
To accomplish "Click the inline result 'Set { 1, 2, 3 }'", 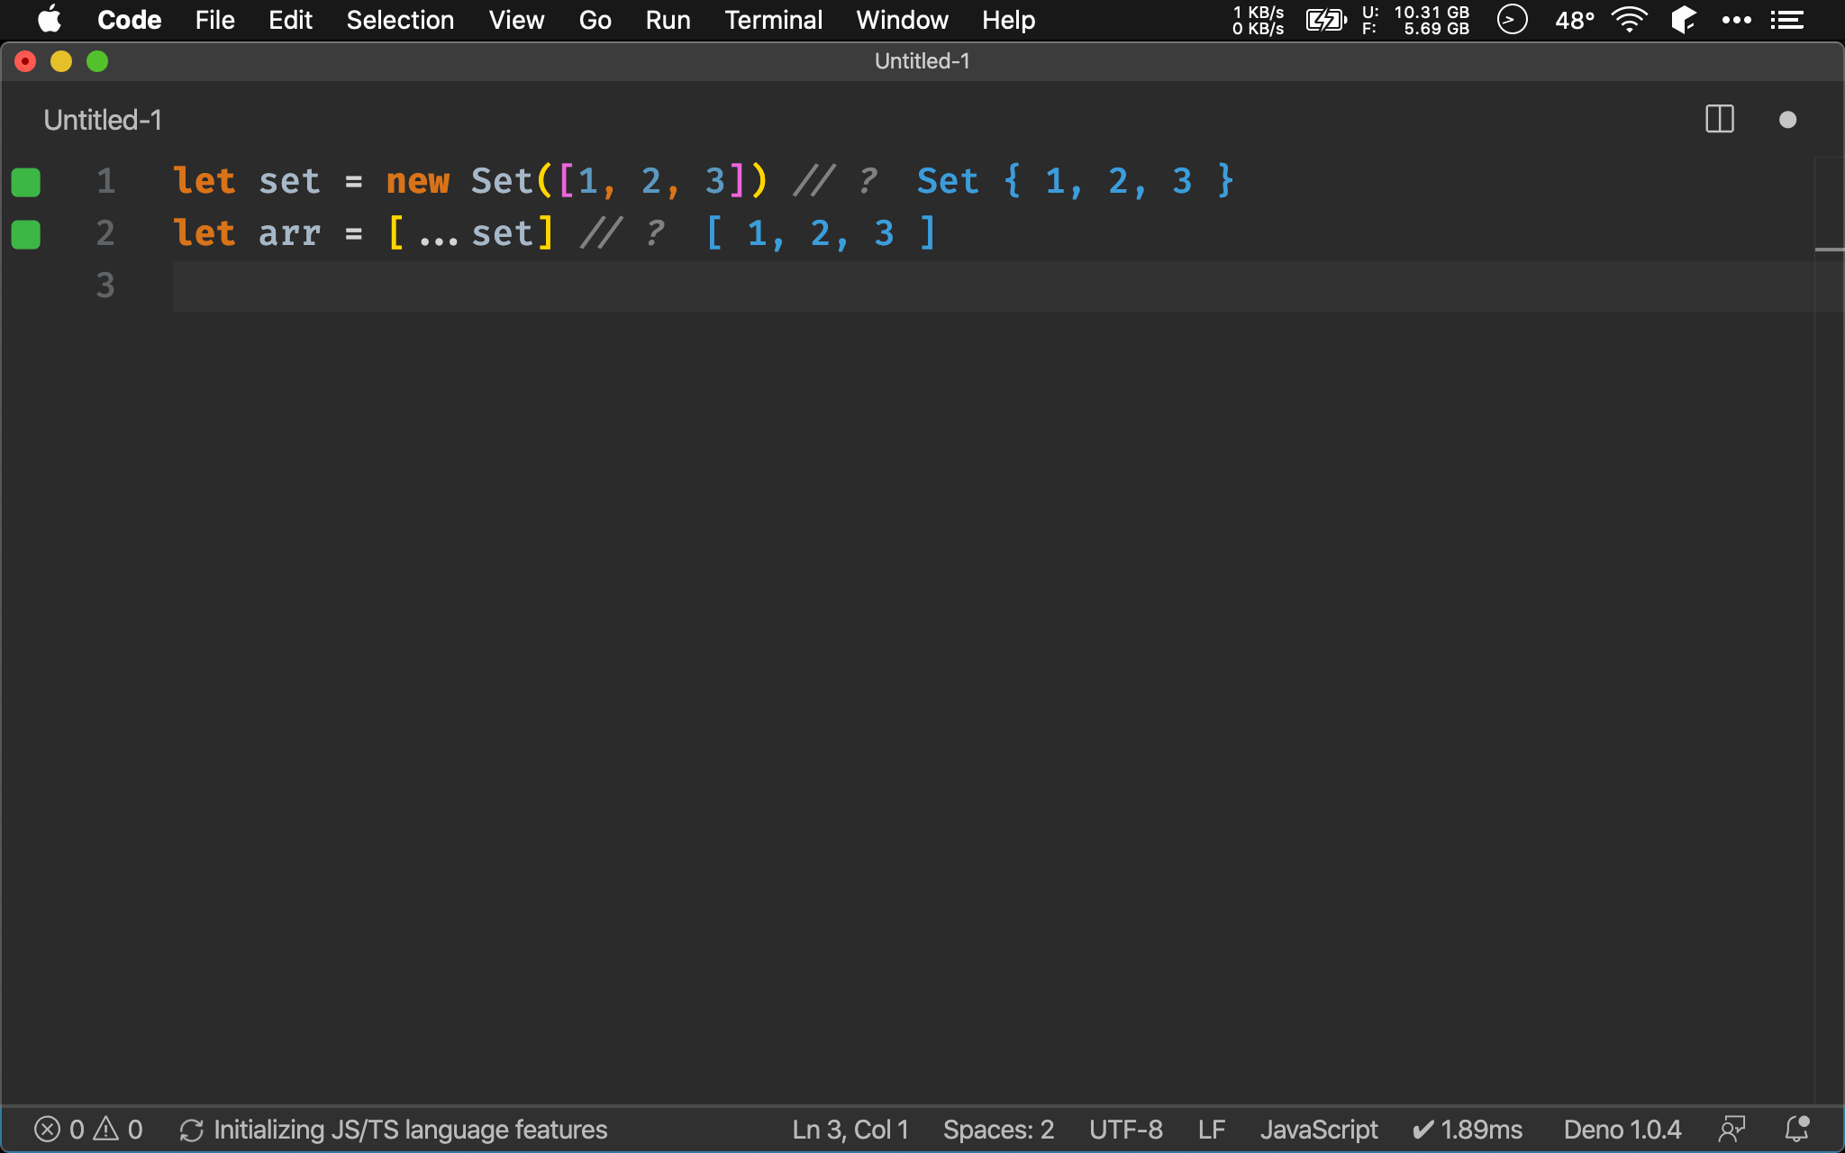I will click(x=1075, y=181).
